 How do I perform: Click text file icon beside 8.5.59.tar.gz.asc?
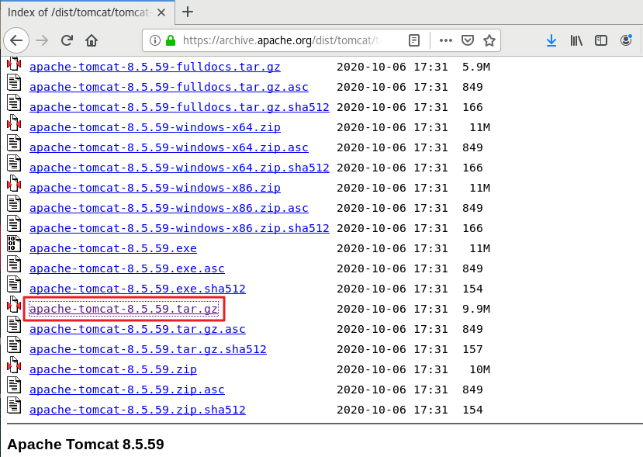14,324
